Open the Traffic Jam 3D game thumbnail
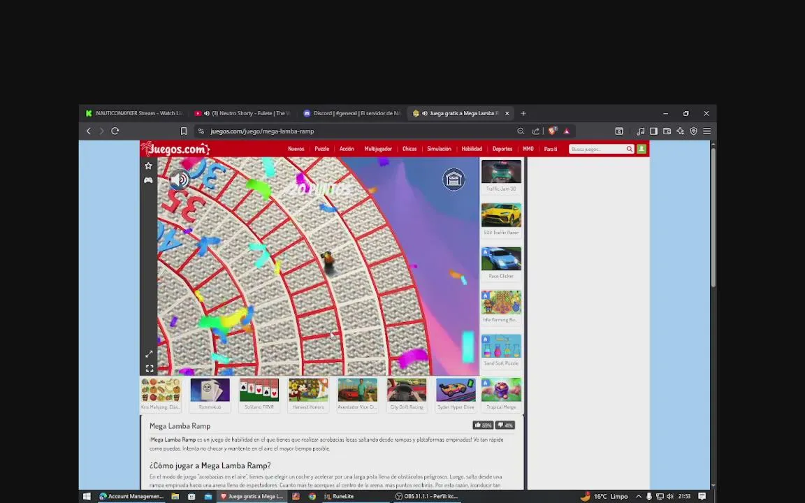The width and height of the screenshot is (805, 503). (x=501, y=172)
